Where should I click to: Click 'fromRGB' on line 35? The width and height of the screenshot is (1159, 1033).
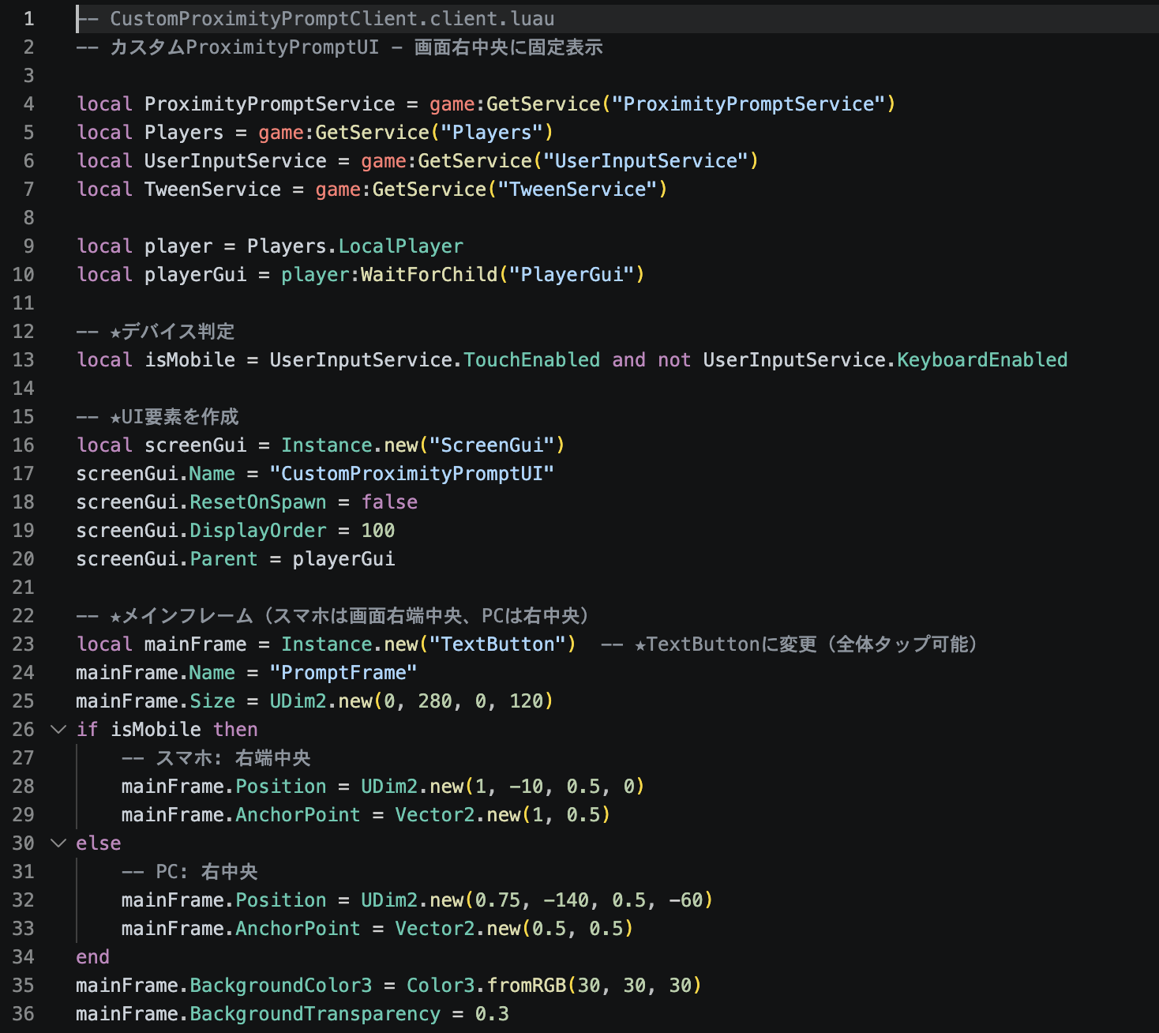(527, 985)
